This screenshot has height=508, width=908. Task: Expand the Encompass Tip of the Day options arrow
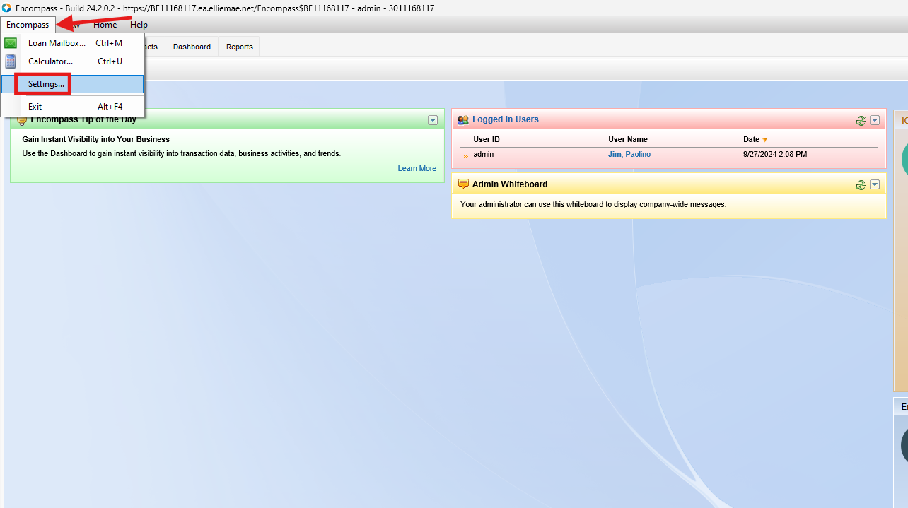pyautogui.click(x=433, y=120)
